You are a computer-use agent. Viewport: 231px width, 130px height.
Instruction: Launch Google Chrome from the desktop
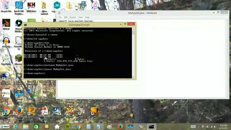6,111
